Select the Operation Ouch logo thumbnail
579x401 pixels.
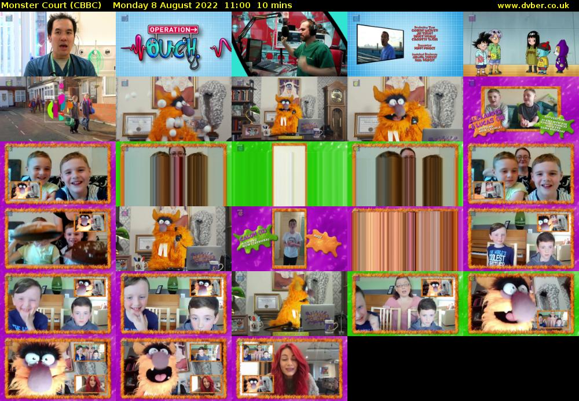coord(174,44)
